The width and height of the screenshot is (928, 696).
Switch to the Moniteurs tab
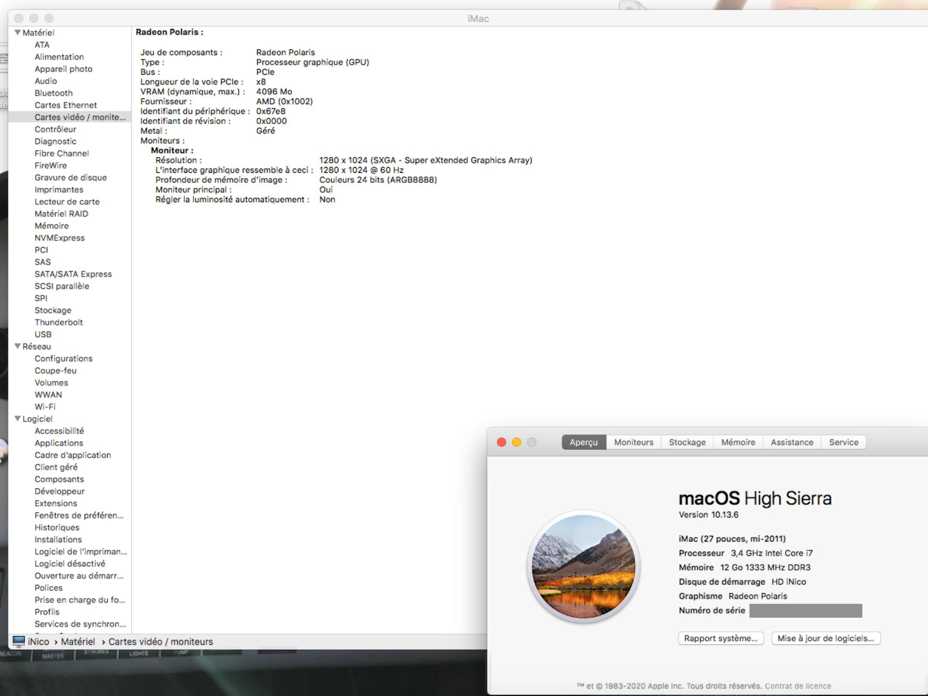(x=633, y=442)
